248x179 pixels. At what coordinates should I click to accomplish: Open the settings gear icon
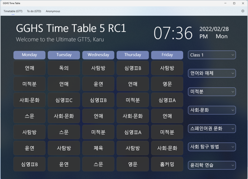pos(243,11)
